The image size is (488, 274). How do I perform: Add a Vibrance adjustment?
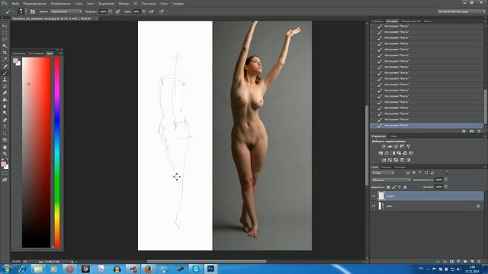[x=409, y=146]
